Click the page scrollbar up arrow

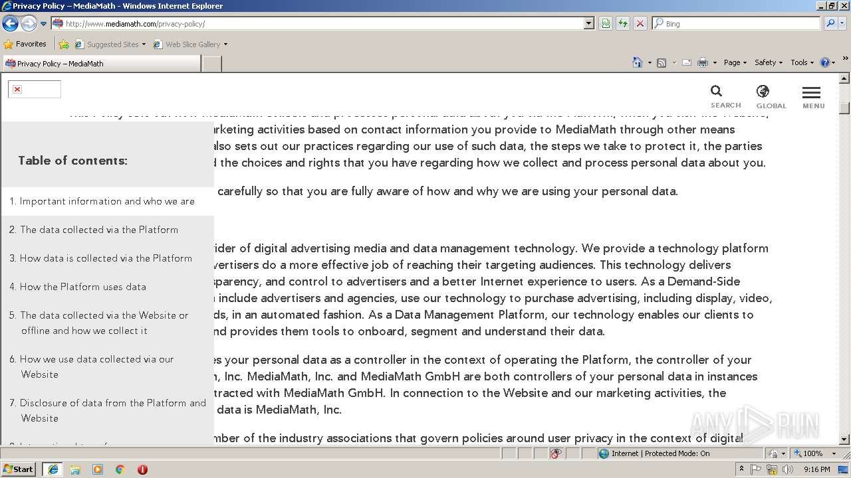844,79
